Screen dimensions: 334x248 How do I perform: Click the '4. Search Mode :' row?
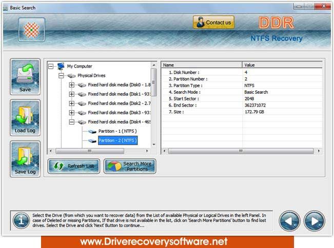pyautogui.click(x=242, y=92)
